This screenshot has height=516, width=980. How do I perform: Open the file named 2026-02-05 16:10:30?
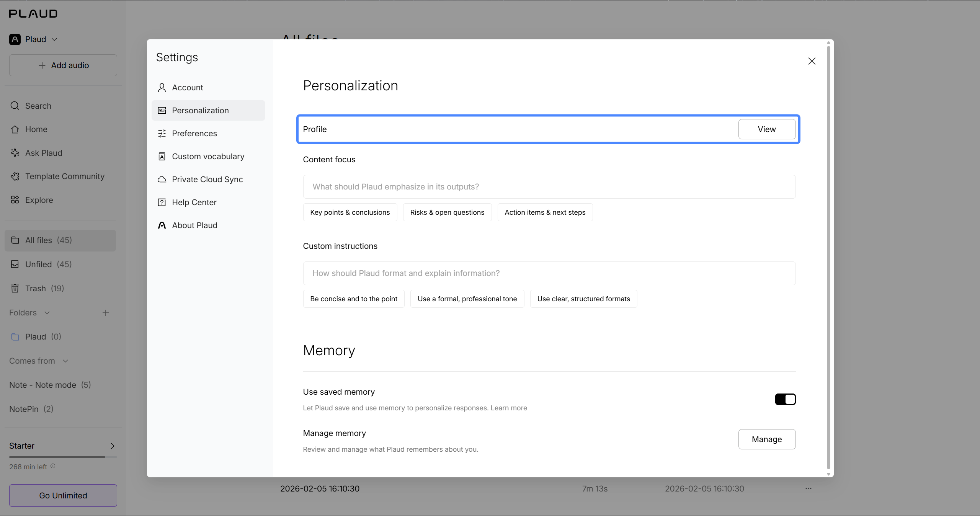tap(320, 489)
